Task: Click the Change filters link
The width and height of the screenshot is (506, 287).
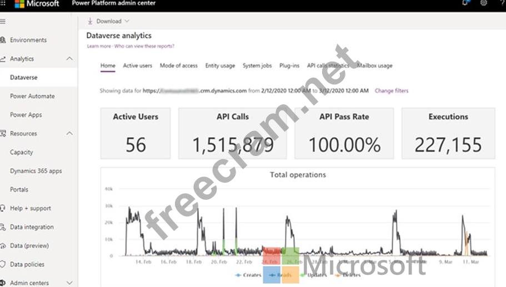Action: coord(392,90)
